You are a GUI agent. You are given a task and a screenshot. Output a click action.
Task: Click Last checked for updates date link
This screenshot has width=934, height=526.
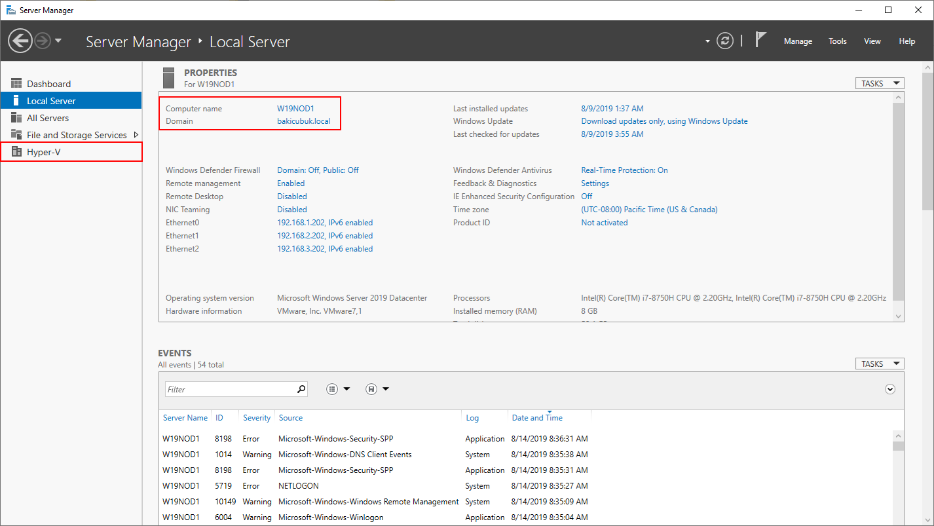click(612, 134)
